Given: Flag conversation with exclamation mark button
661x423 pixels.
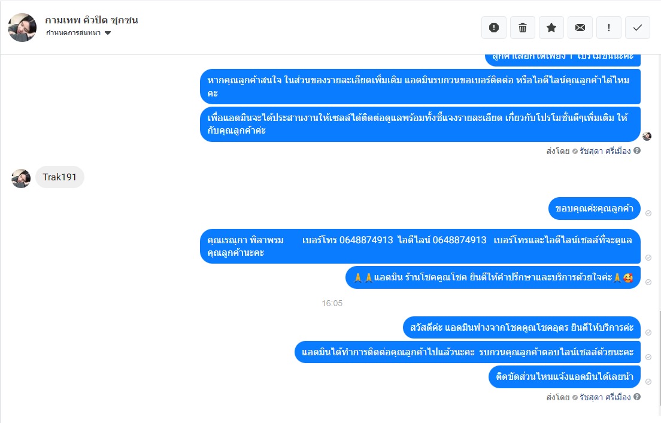Looking at the screenshot, I should pyautogui.click(x=609, y=28).
